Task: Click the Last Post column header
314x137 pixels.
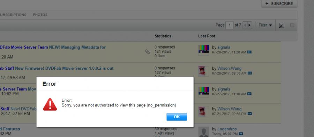Action: tap(207, 36)
